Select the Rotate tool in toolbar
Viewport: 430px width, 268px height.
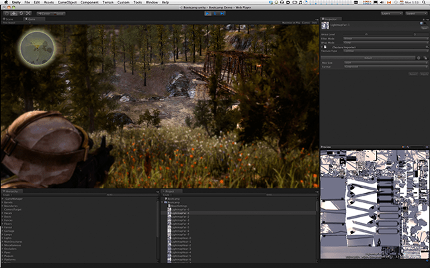[x=21, y=13]
